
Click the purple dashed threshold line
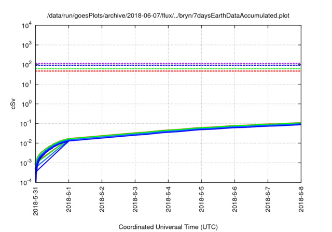168,63
